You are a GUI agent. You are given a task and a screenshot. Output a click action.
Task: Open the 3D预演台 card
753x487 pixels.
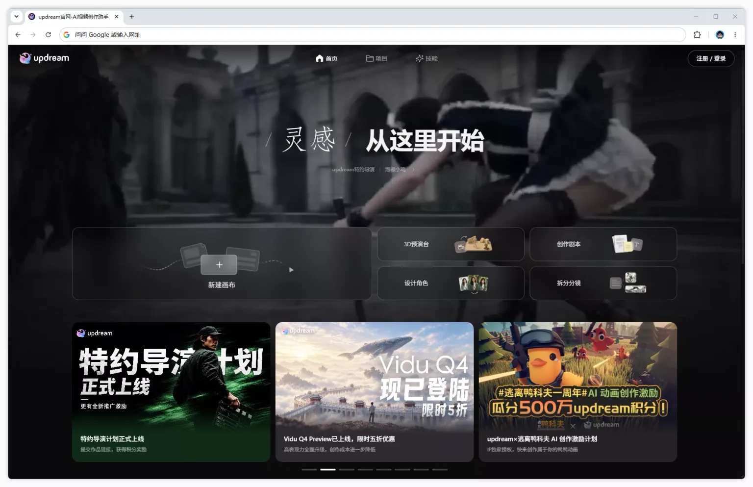451,244
